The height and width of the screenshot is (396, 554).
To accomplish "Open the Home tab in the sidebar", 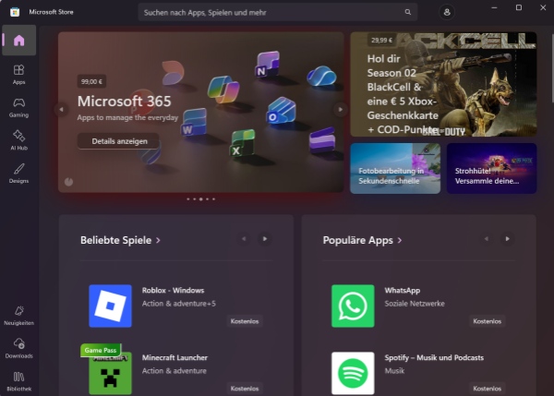I will [19, 41].
